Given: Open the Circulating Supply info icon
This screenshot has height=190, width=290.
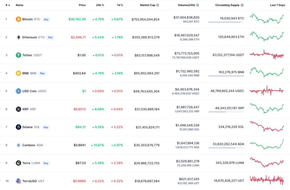Looking at the screenshot, I should pyautogui.click(x=242, y=5).
